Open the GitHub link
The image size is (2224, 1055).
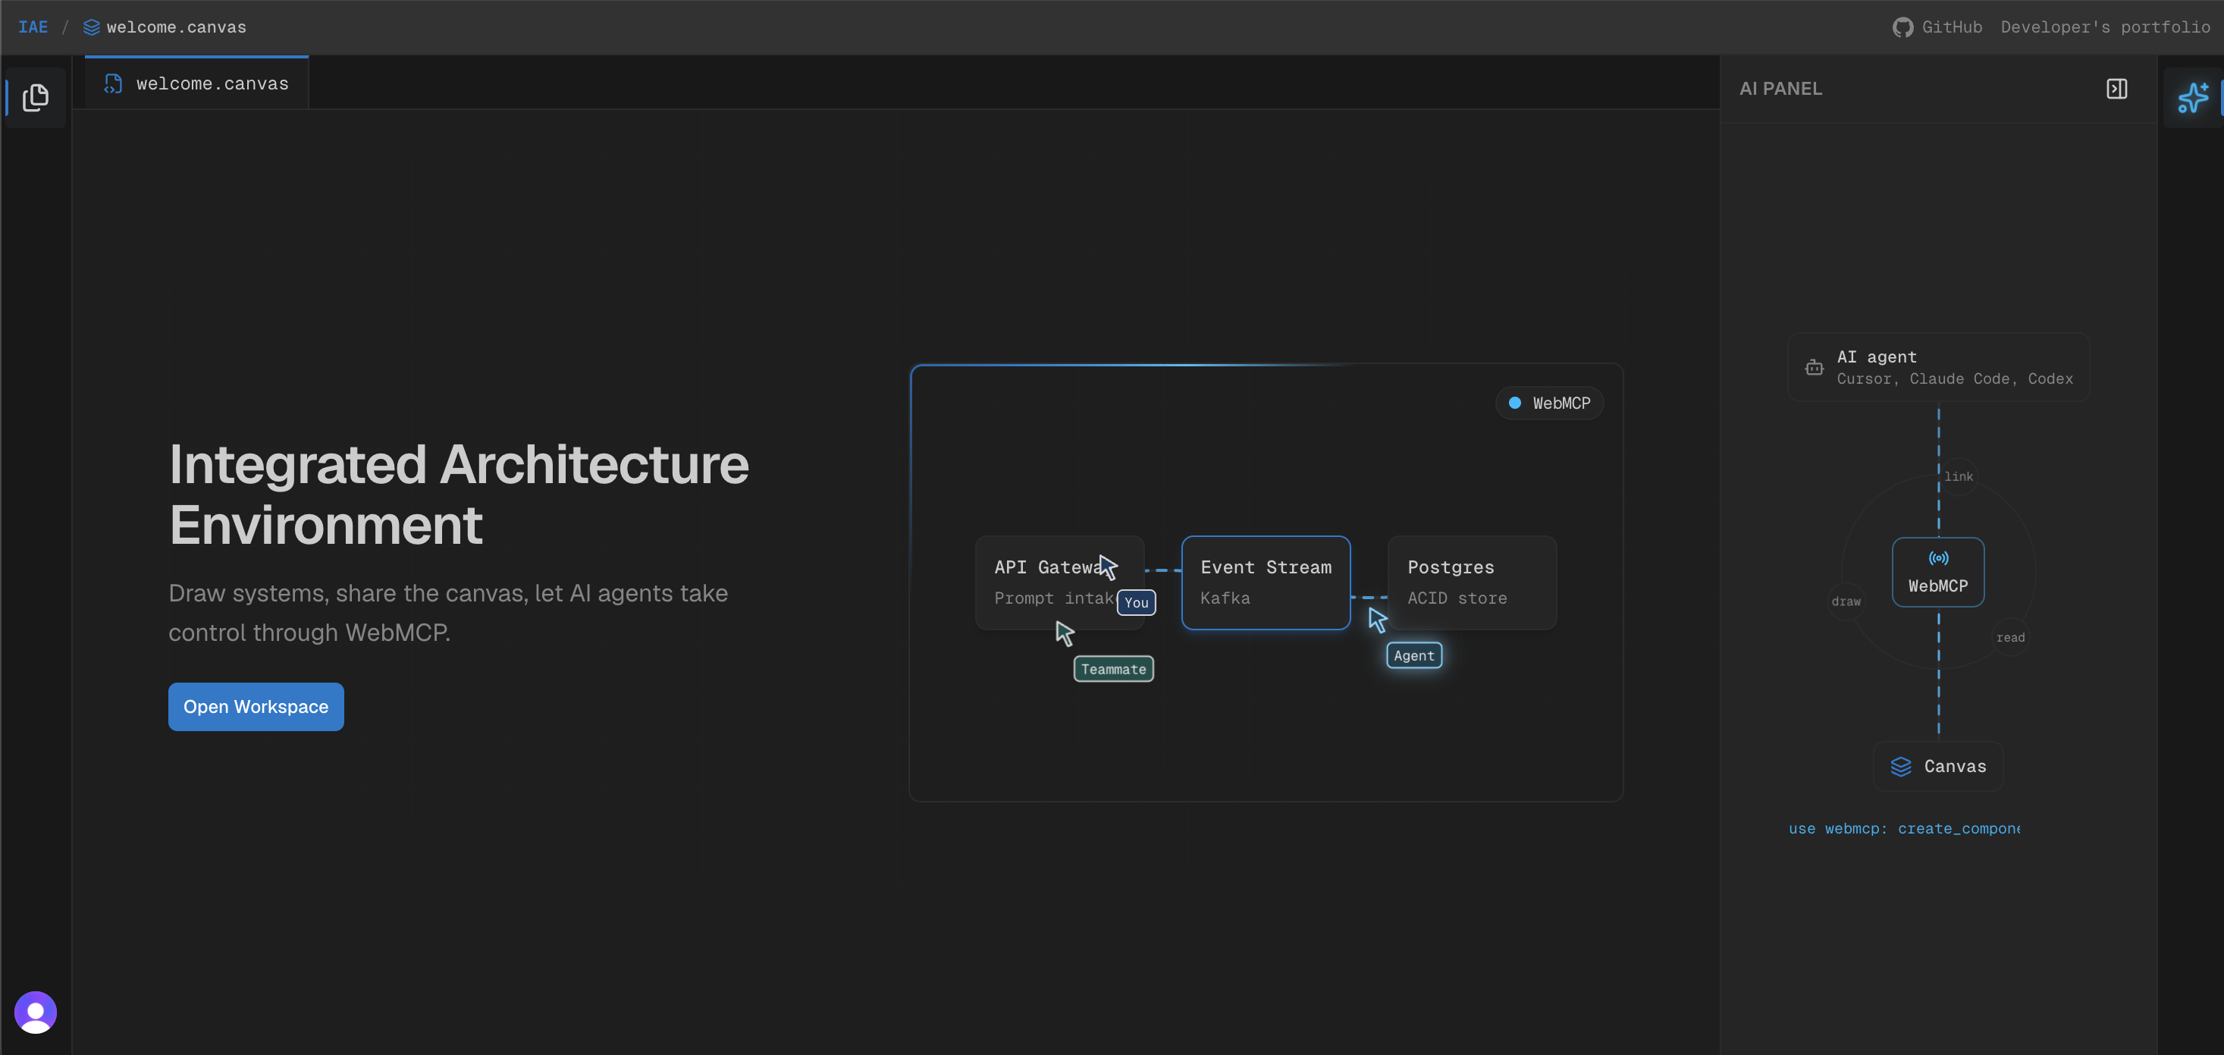pos(1937,27)
